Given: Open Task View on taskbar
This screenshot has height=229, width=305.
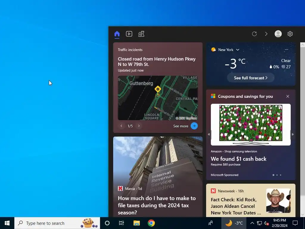Looking at the screenshot, I should tap(122, 223).
